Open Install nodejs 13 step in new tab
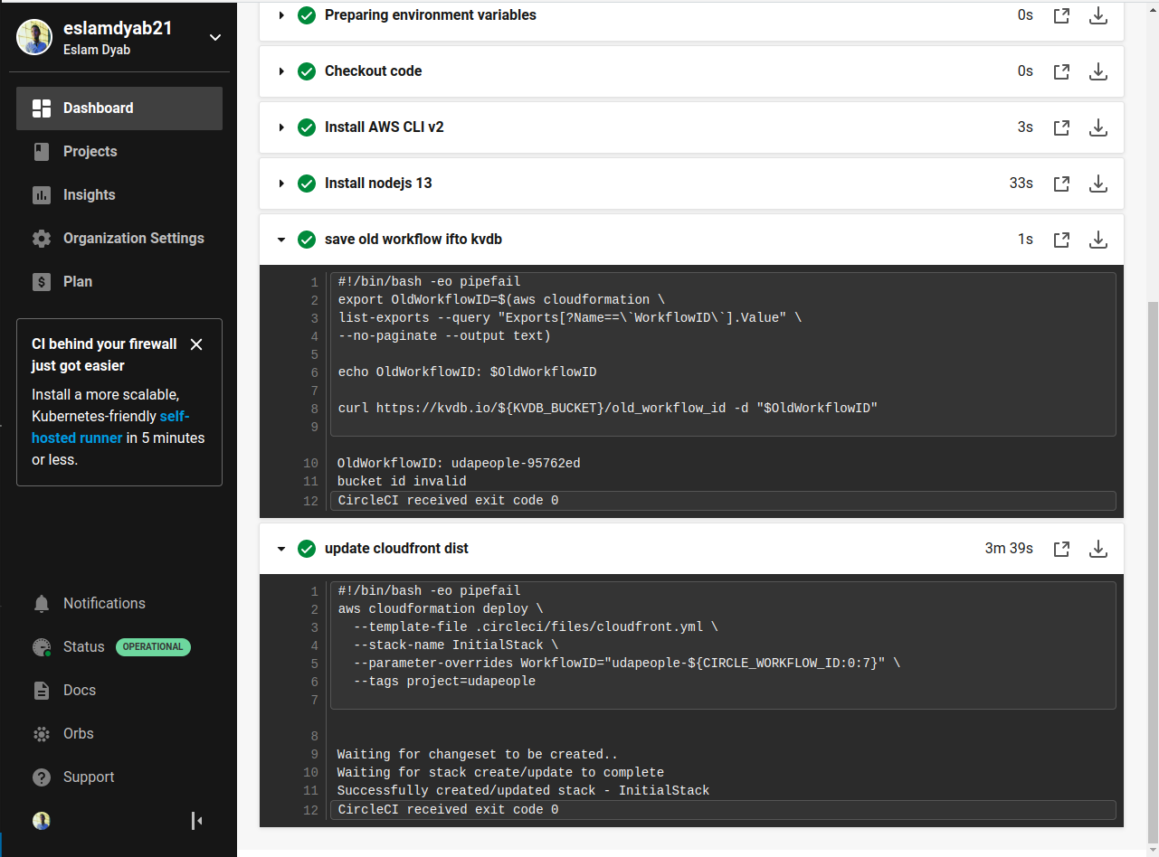This screenshot has height=857, width=1159. [1062, 184]
